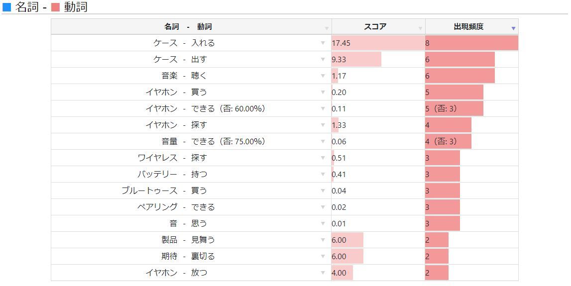The height and width of the screenshot is (286, 571).
Task: Sort table by 出現頻度 column header
Action: [x=468, y=27]
